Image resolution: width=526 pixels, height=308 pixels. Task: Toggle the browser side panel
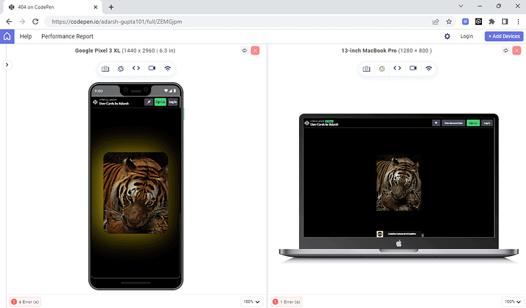pos(505,22)
